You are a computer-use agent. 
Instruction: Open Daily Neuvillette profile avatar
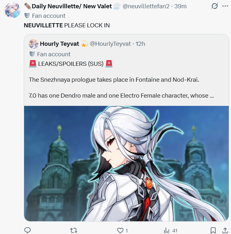(12, 10)
